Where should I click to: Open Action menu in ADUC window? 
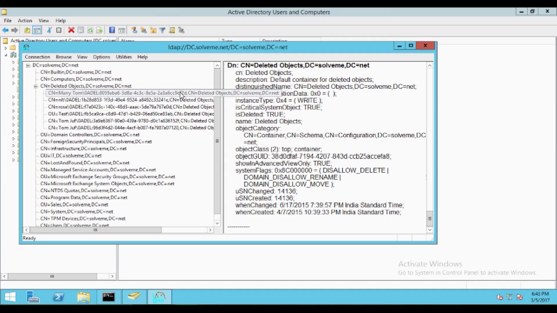pyautogui.click(x=25, y=20)
